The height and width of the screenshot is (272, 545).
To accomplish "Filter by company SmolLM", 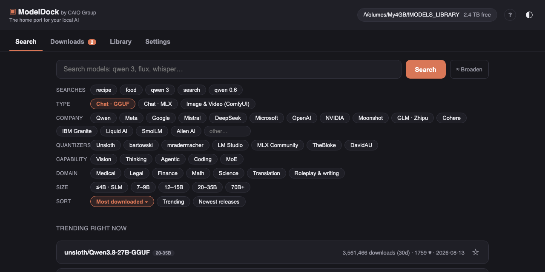I will click(x=152, y=131).
